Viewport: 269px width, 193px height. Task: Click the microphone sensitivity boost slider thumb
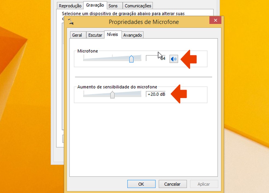pos(112,95)
